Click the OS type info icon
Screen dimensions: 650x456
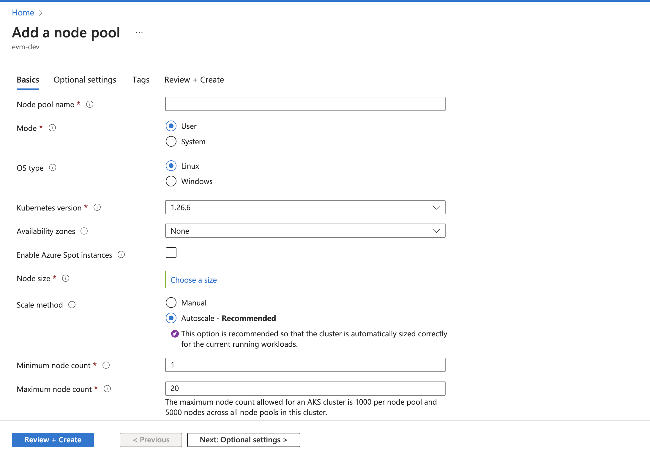53,167
